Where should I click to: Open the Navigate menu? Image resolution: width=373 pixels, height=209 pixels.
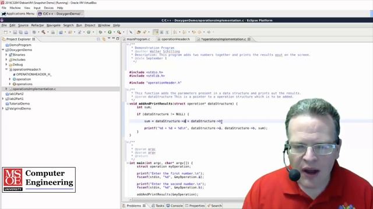coord(53,25)
